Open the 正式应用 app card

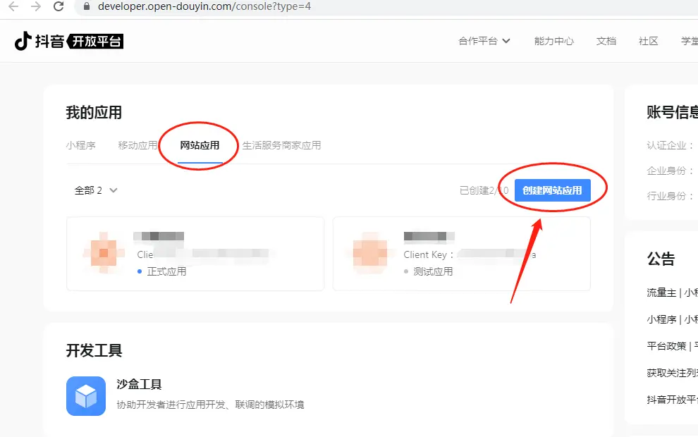195,254
